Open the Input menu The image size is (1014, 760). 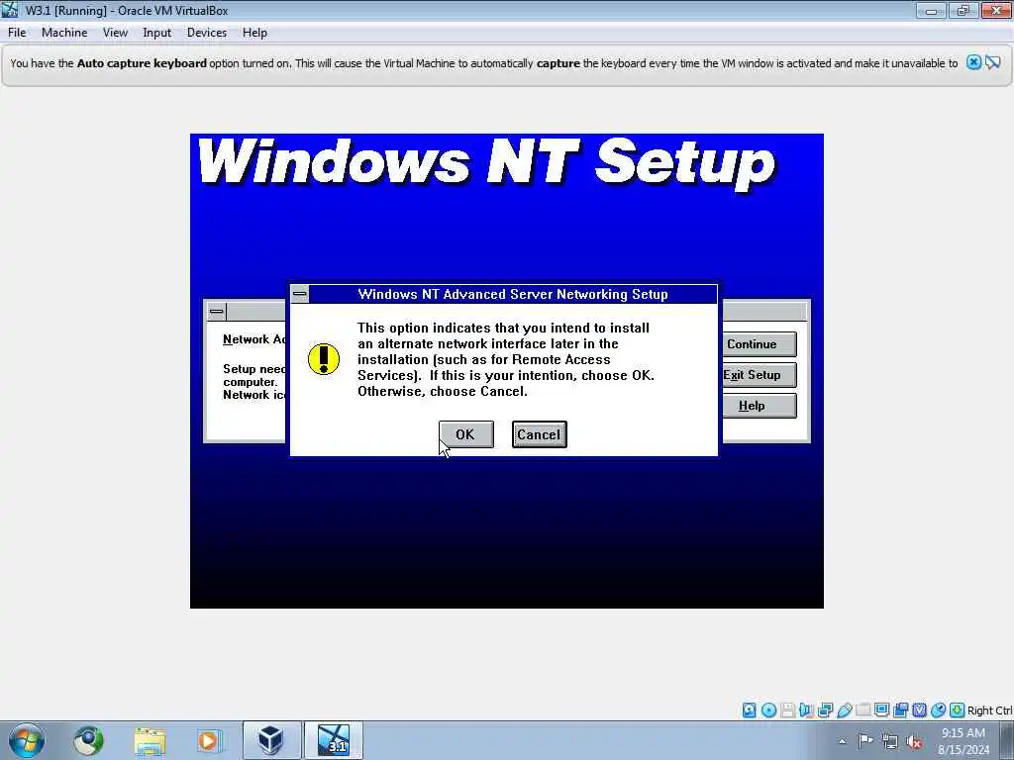[157, 33]
